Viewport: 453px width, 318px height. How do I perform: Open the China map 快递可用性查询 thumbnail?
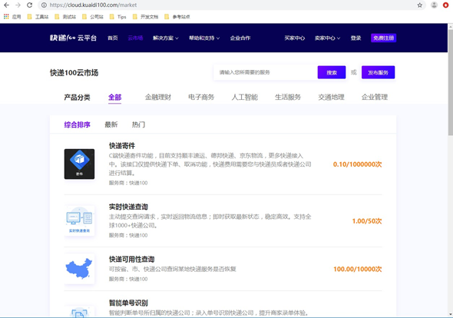pos(79,269)
